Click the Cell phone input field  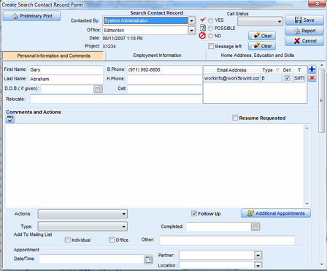pos(164,88)
